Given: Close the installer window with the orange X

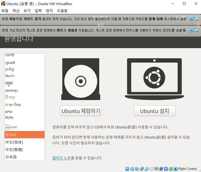Looking at the screenshot, I should pos(198,24).
